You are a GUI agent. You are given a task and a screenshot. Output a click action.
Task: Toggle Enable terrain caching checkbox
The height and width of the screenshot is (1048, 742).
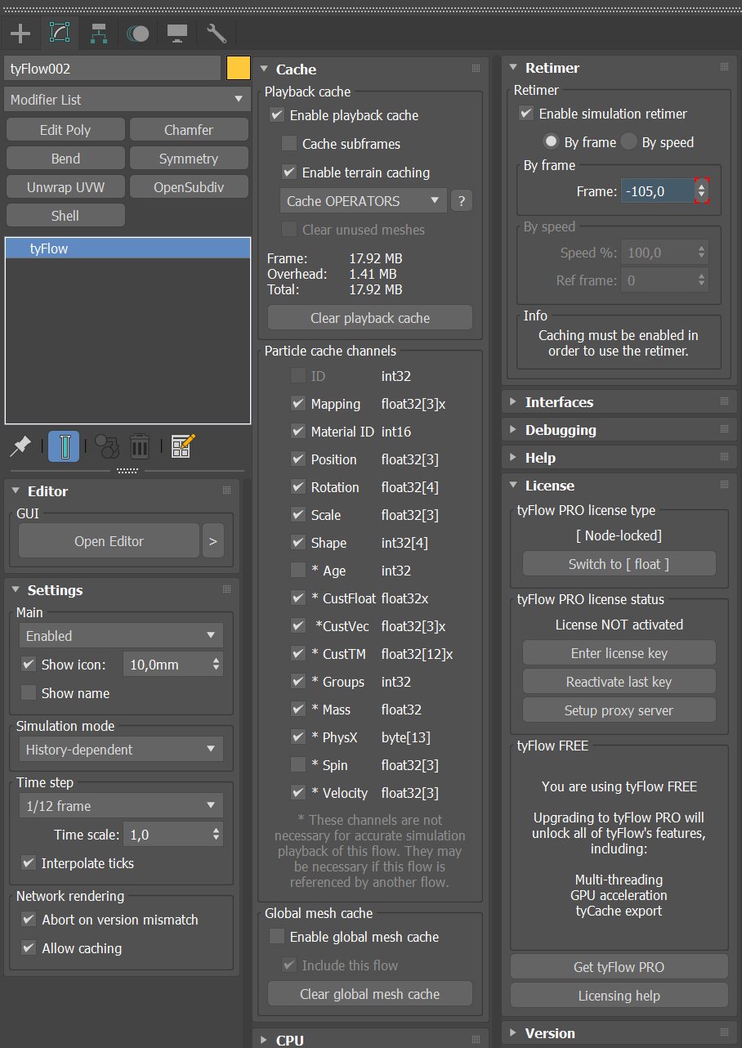point(289,172)
